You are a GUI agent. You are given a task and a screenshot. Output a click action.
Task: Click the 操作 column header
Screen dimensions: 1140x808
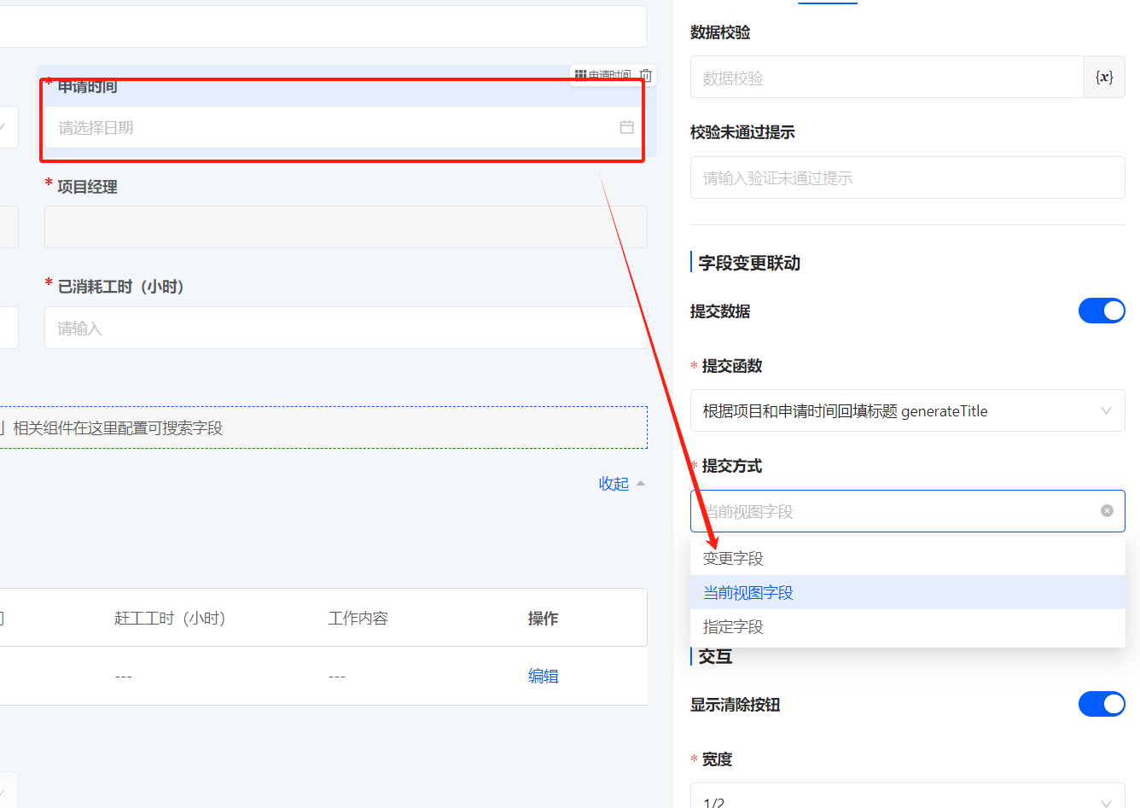click(x=544, y=618)
